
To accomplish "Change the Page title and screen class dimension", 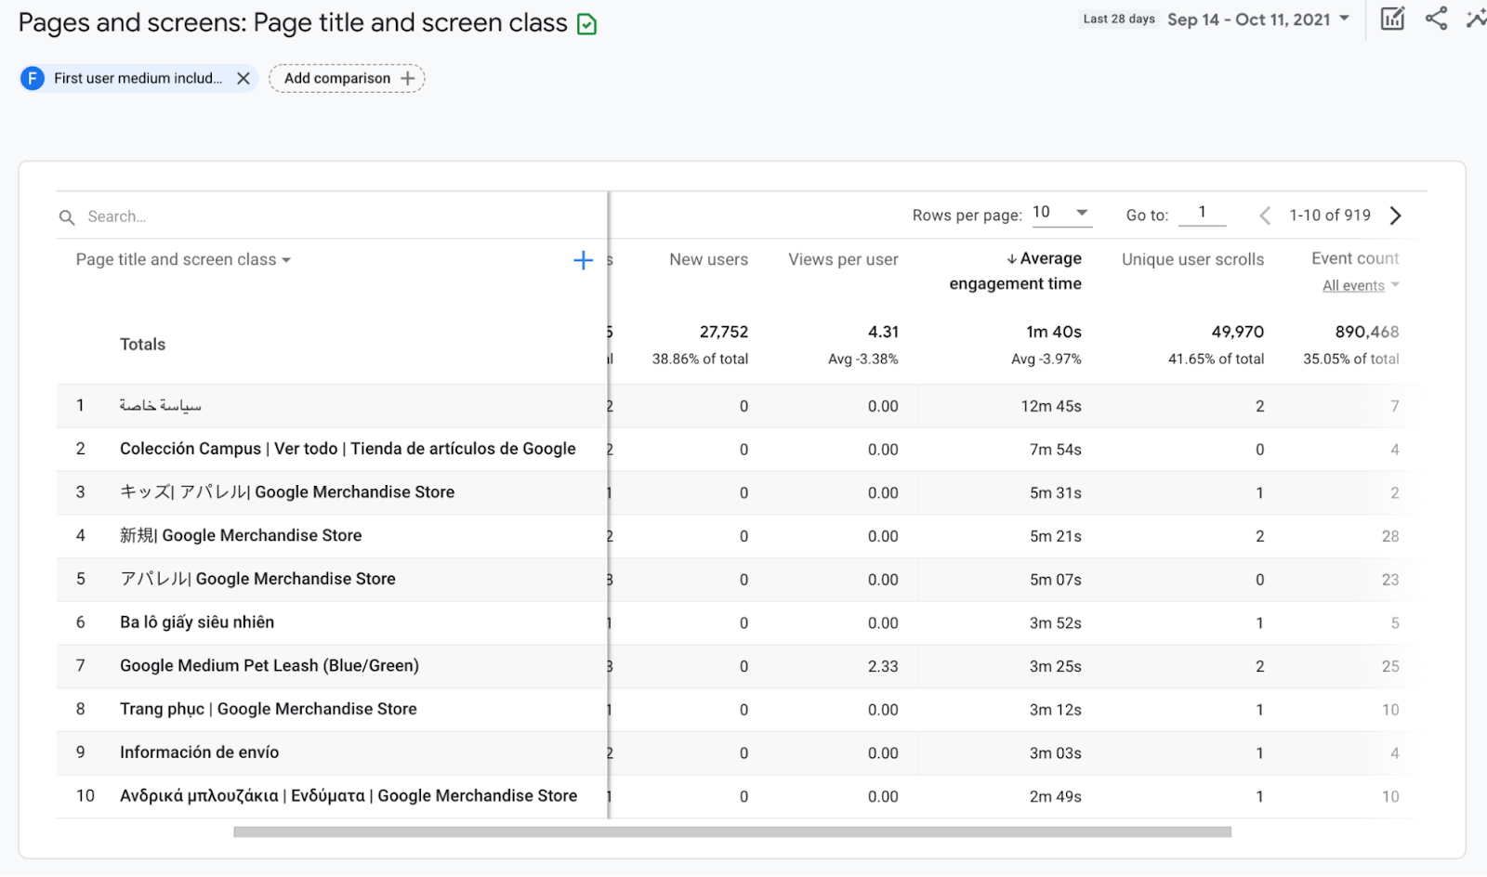I will coord(181,259).
